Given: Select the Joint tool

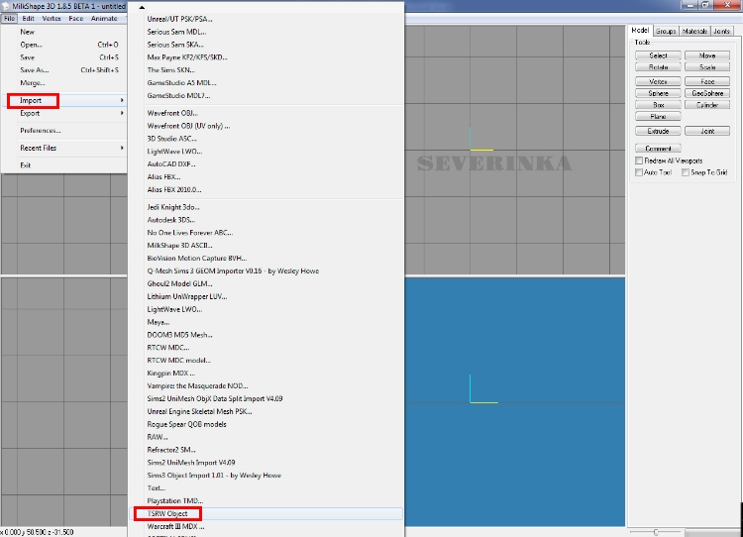Looking at the screenshot, I should click(707, 131).
